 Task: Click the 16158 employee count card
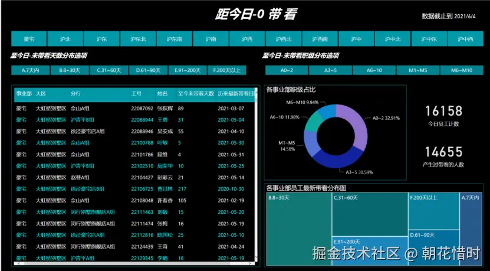point(443,116)
